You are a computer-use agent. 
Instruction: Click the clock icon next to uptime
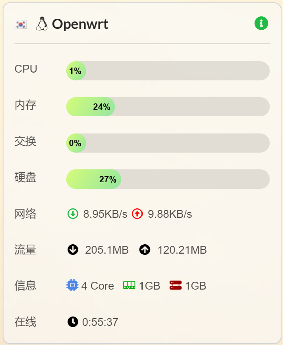pos(73,322)
